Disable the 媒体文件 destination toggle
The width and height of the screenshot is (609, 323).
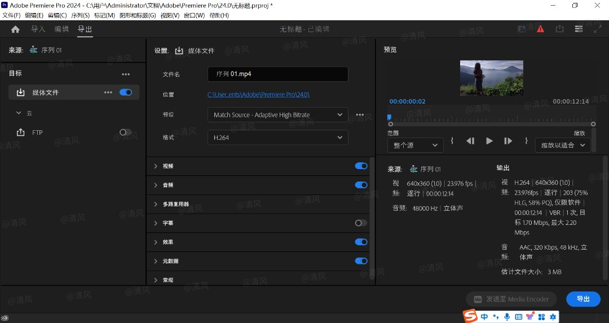point(126,92)
